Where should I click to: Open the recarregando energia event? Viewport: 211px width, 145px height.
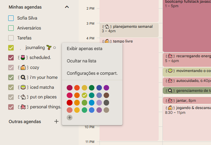click(x=187, y=60)
